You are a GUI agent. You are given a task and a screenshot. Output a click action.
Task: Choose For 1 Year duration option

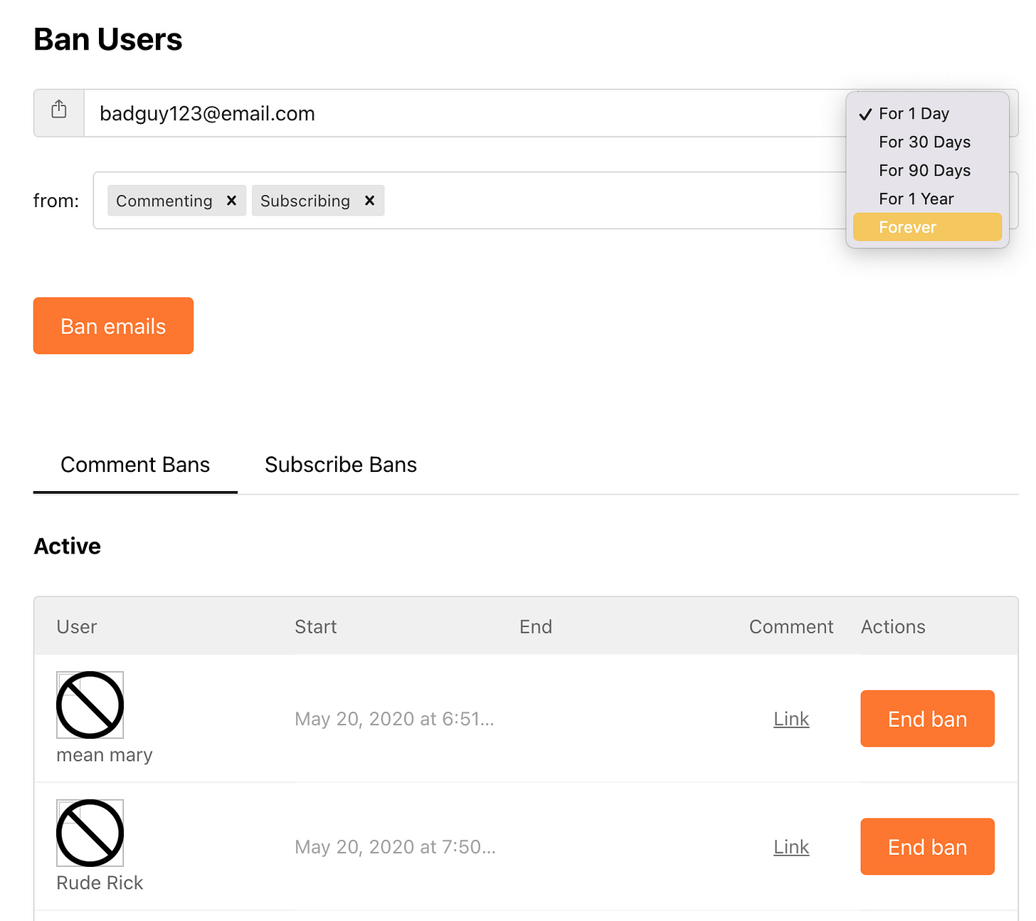click(x=916, y=199)
